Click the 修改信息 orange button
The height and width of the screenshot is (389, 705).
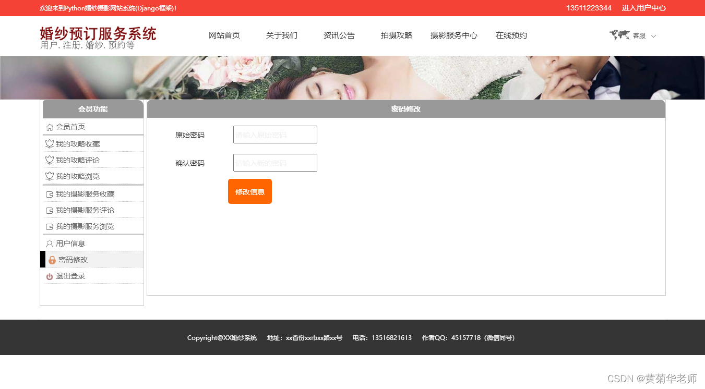(250, 191)
